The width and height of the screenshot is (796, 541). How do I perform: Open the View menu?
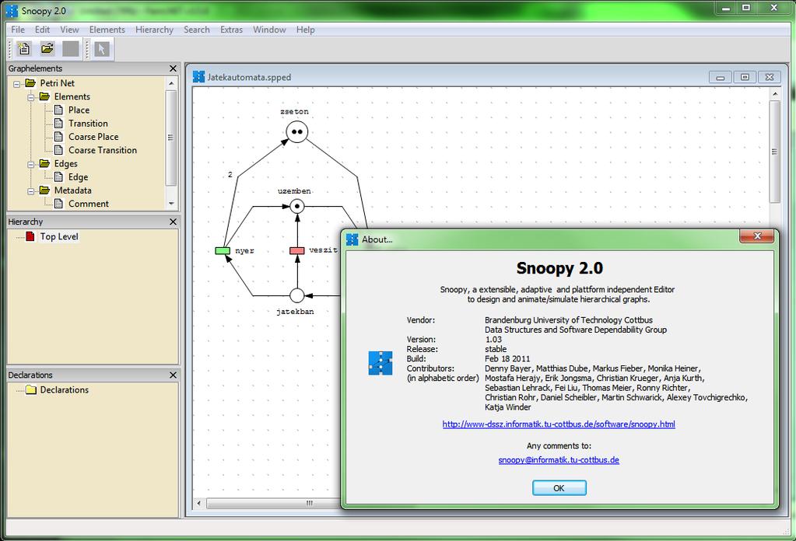click(x=69, y=30)
